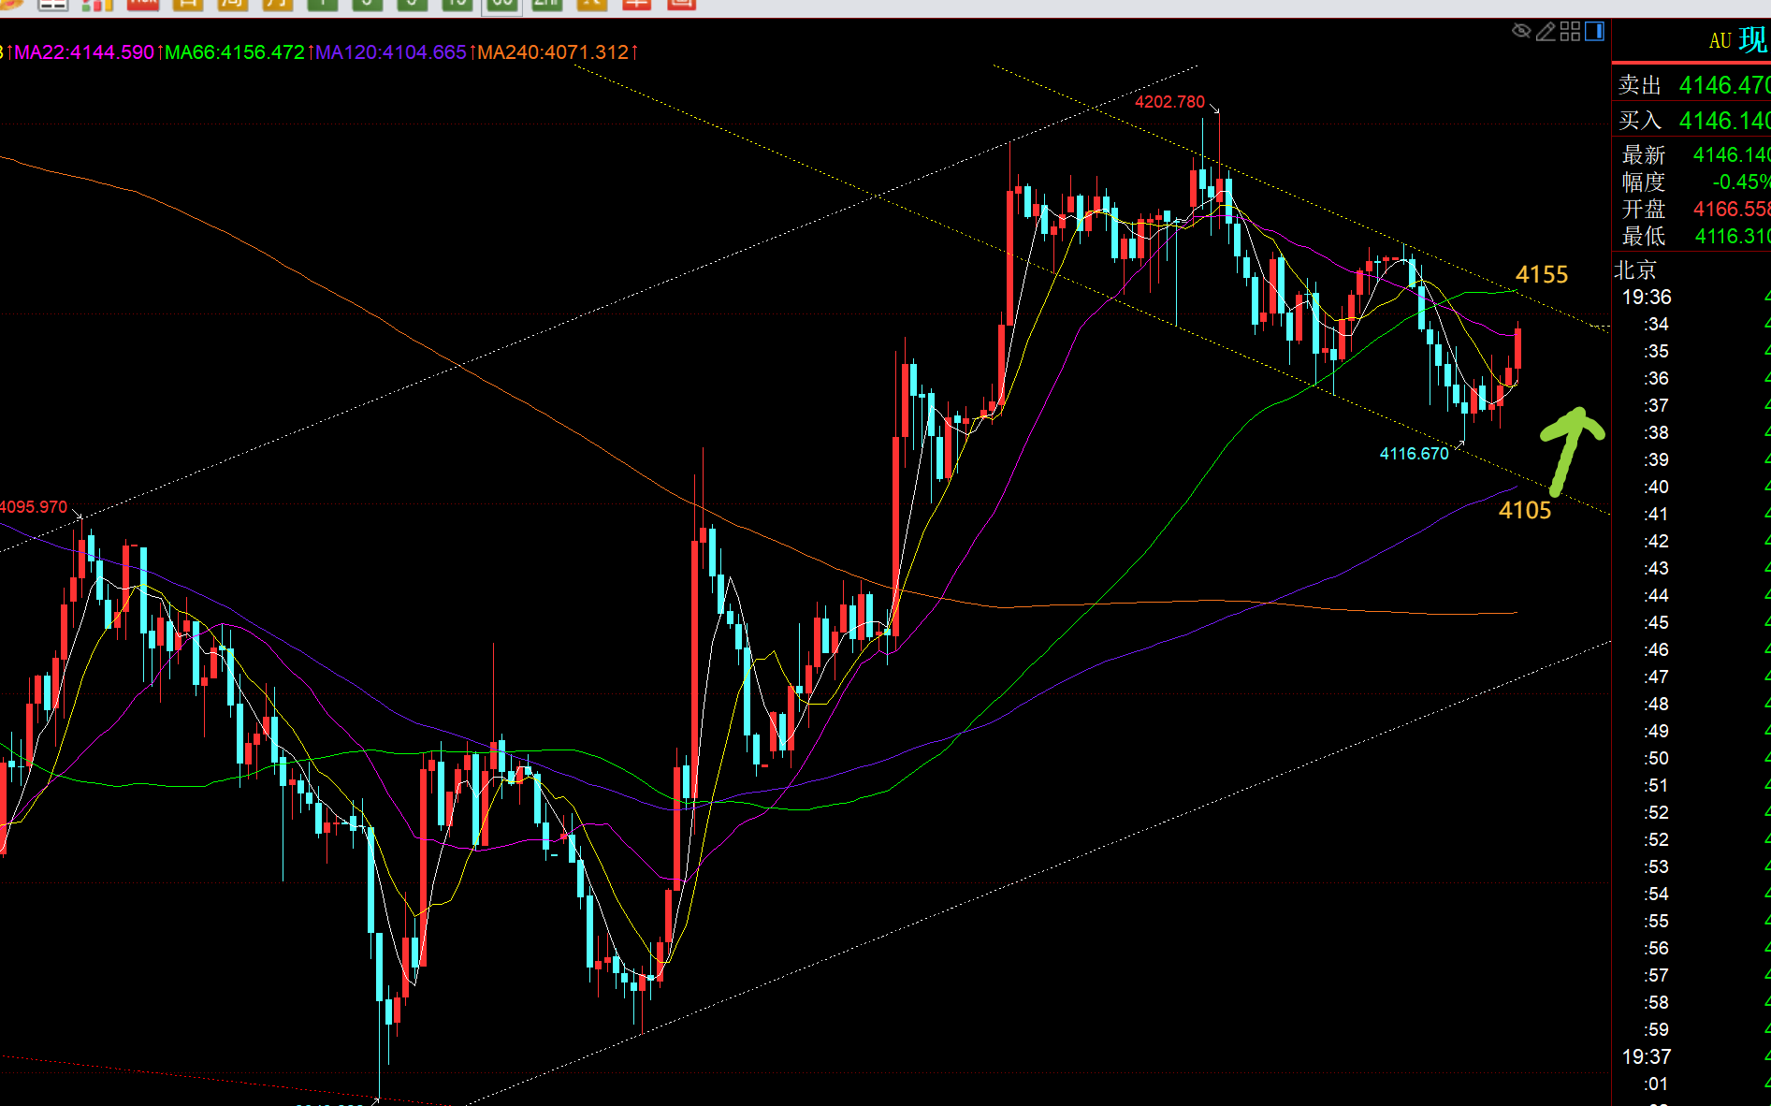This screenshot has height=1106, width=1771.
Task: Switch to four-grid multi-chart layout
Action: [1570, 32]
